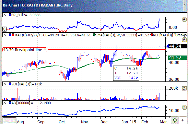Screen dimensions: 188x124
Task: Click the 44.24 current price marker
Action: click(x=177, y=46)
